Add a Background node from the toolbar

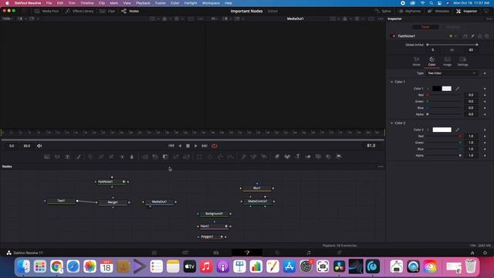click(x=47, y=157)
